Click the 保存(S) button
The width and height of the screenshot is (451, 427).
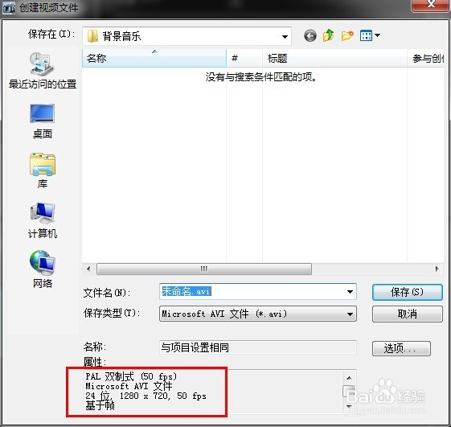[x=407, y=292]
